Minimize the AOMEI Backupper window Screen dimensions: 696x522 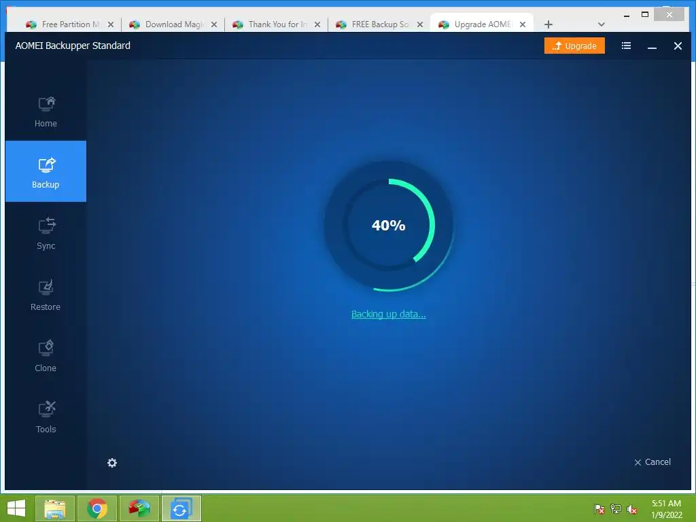pyautogui.click(x=652, y=46)
